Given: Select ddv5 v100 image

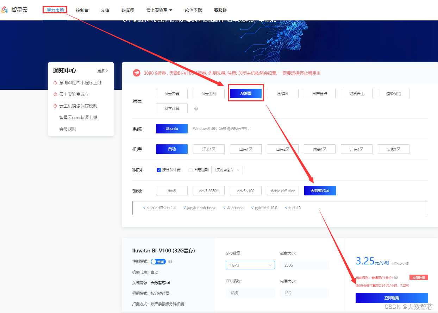Looking at the screenshot, I should (x=246, y=191).
